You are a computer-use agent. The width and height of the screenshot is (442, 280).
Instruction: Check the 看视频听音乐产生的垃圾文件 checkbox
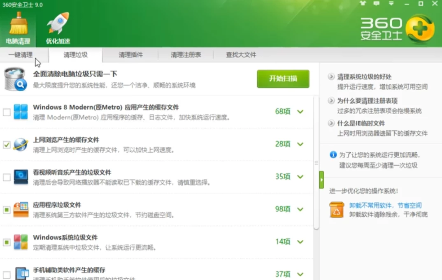[x=7, y=177]
